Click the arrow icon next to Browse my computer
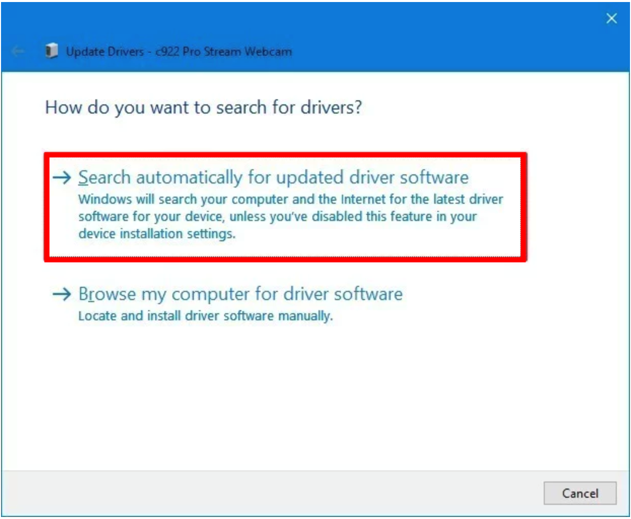 tap(62, 294)
